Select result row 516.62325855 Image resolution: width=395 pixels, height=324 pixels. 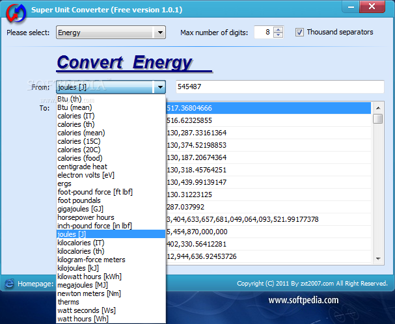[x=268, y=120]
